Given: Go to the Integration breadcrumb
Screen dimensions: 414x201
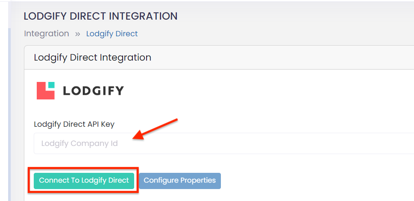Looking at the screenshot, I should (x=47, y=34).
